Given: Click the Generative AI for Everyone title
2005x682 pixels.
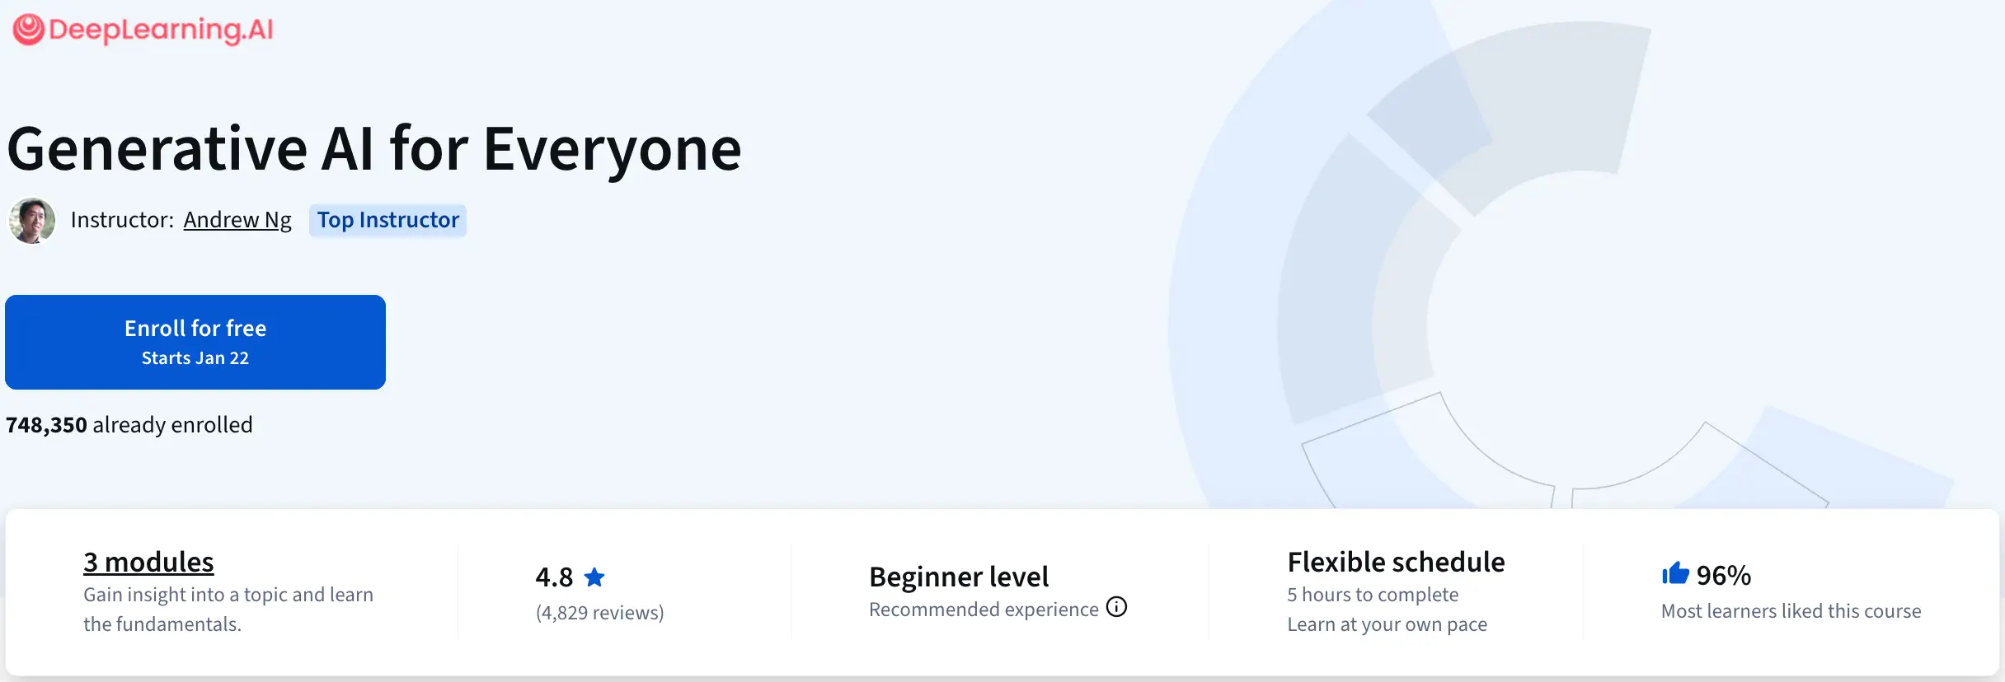Looking at the screenshot, I should 373,149.
